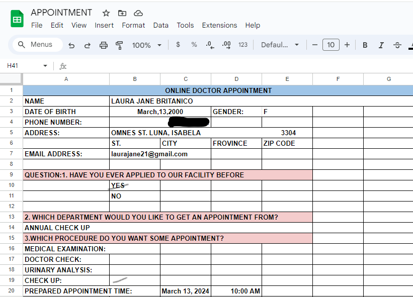Toggle bold formatting

tap(365, 45)
